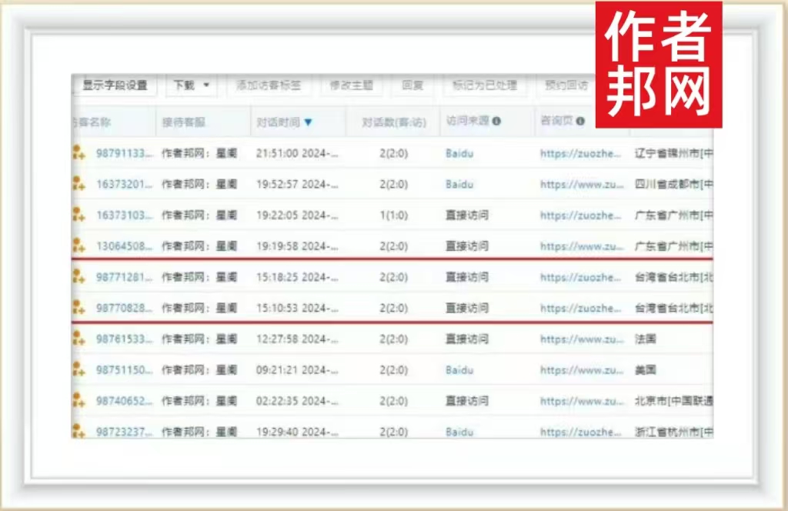Click add-visitor icon beside visitor 98771281
The width and height of the screenshot is (788, 511).
click(78, 277)
